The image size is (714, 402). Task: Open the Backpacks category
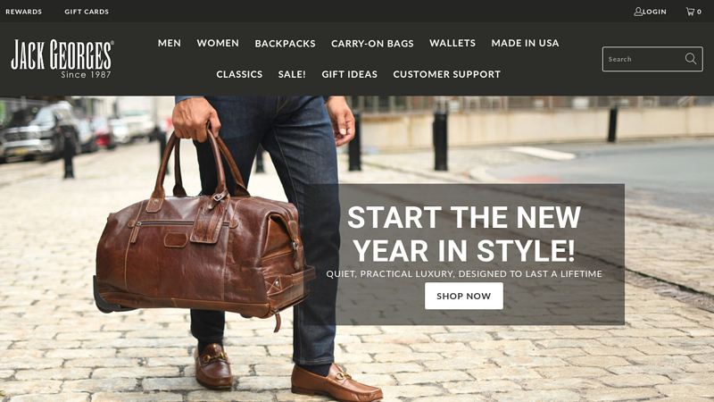coord(285,43)
